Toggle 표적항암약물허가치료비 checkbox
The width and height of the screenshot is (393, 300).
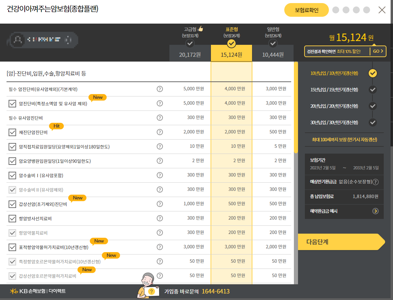coord(12,247)
